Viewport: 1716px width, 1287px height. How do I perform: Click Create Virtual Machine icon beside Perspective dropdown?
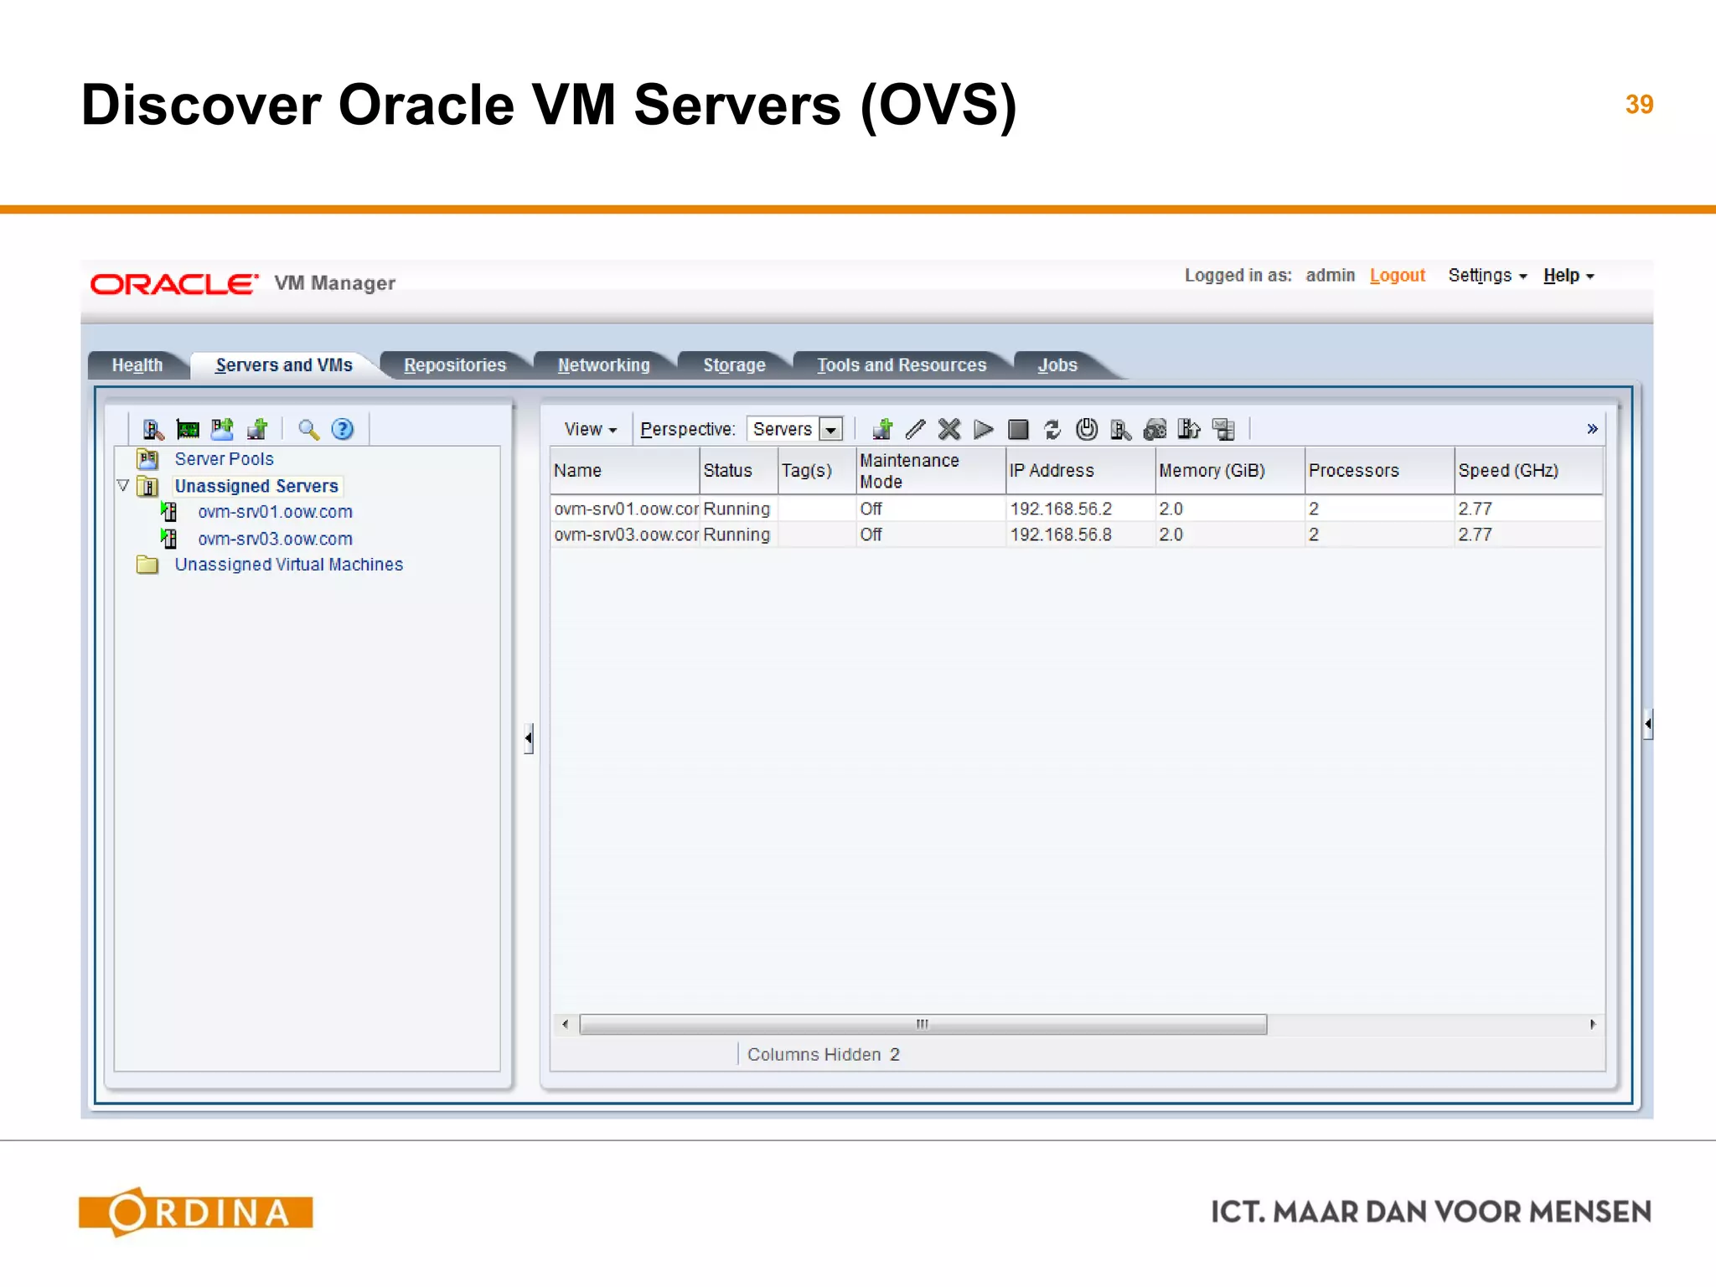pos(882,429)
